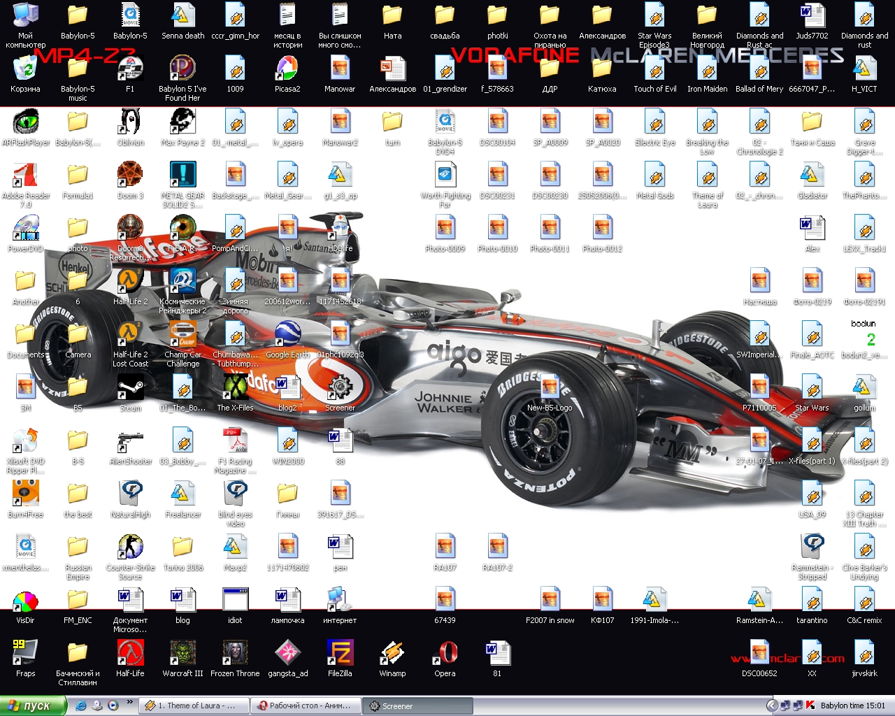The width and height of the screenshot is (895, 716).
Task: Select the интернет network shortcut icon
Action: tap(340, 606)
